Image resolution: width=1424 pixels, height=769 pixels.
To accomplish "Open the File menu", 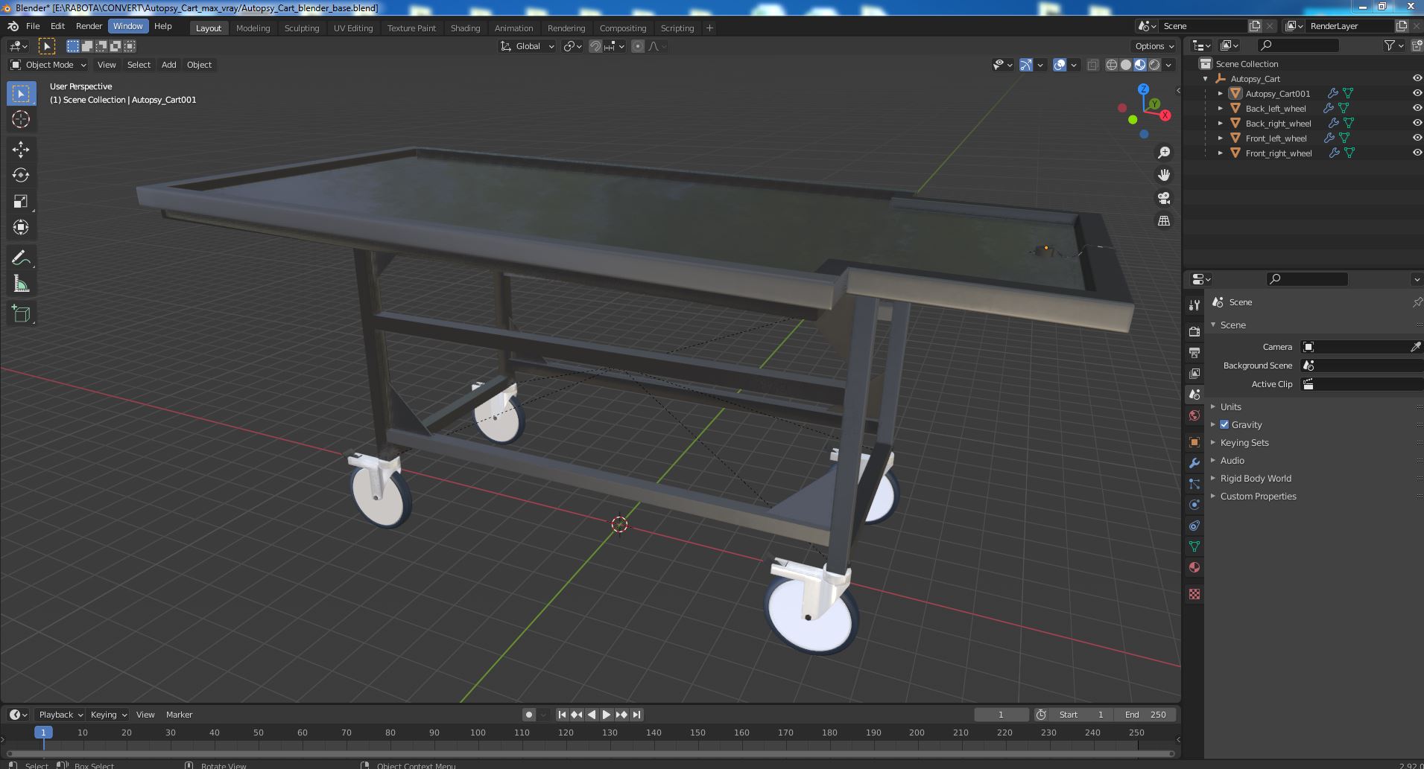I will point(33,26).
